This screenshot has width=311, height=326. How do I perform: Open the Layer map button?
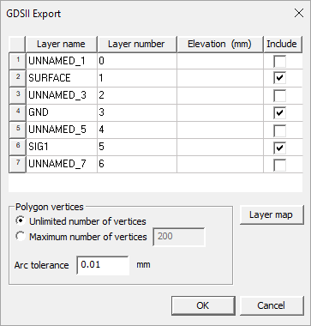[272, 214]
